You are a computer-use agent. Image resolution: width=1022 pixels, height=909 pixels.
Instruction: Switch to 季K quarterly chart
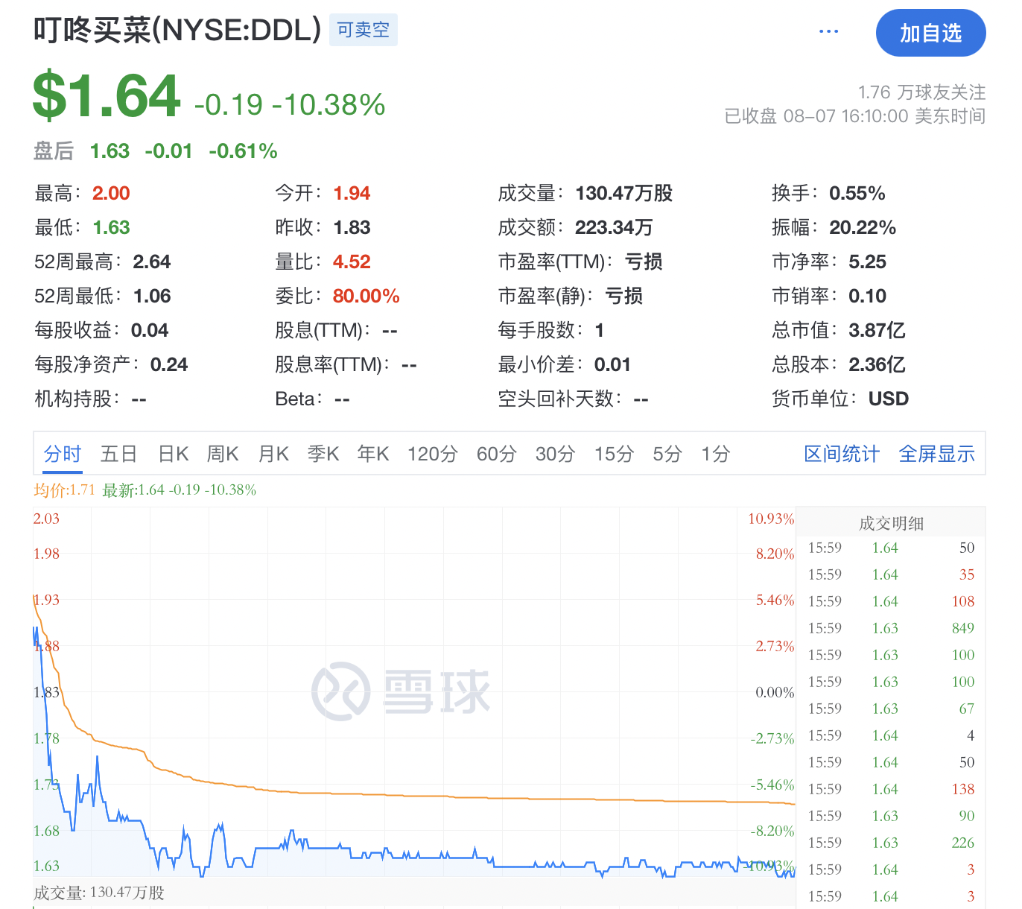(323, 454)
